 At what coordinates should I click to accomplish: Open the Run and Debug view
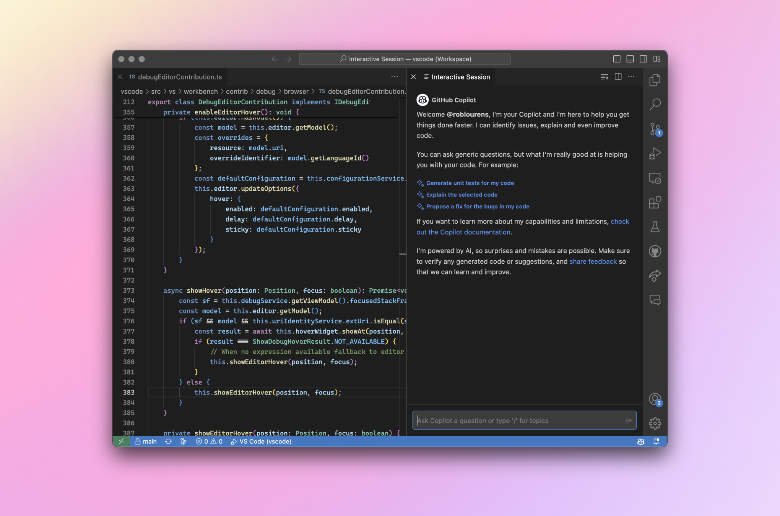pos(655,153)
